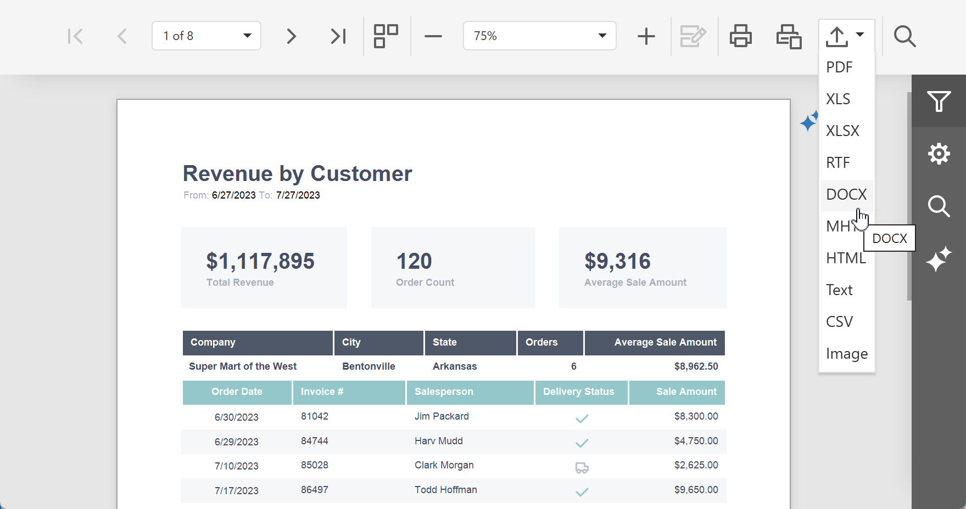Screen dimensions: 966x509
Task: Choose XLSX export format
Action: 846,131
